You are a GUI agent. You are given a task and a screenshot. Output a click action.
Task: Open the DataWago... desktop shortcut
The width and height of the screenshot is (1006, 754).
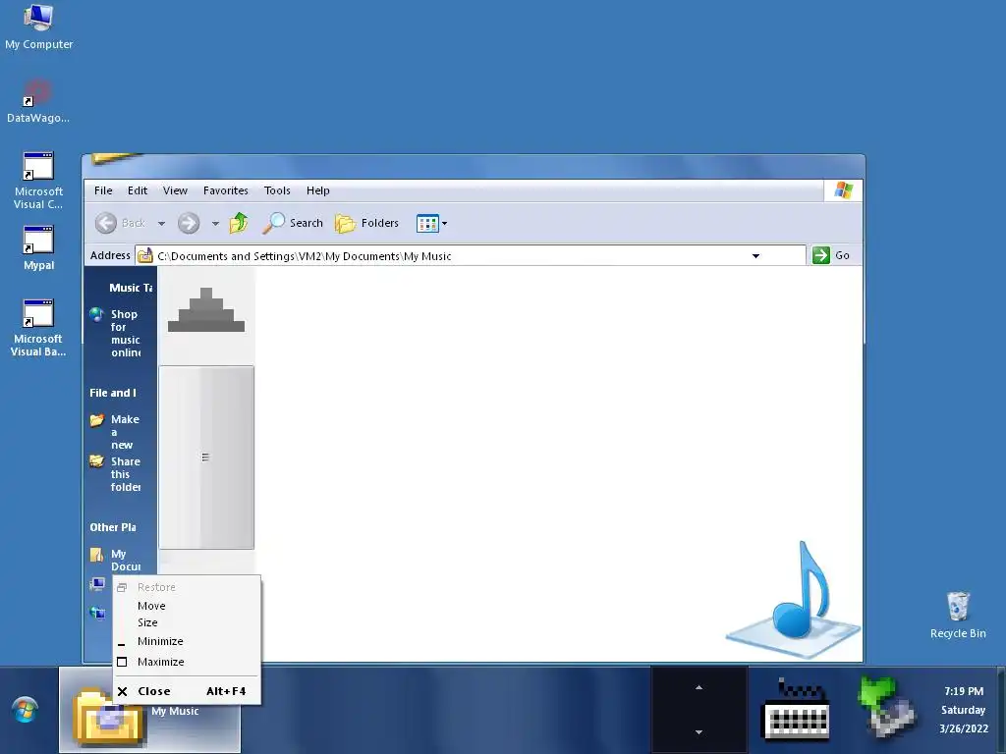pyautogui.click(x=38, y=101)
